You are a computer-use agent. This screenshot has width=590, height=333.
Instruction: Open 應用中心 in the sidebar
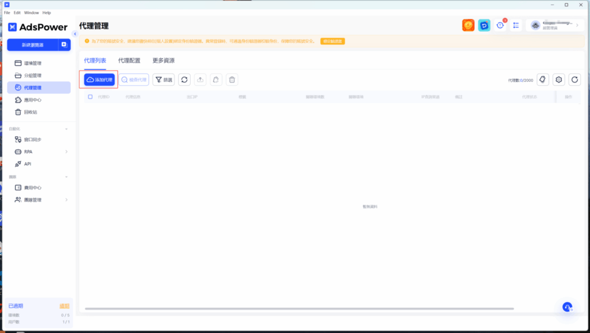39,100
